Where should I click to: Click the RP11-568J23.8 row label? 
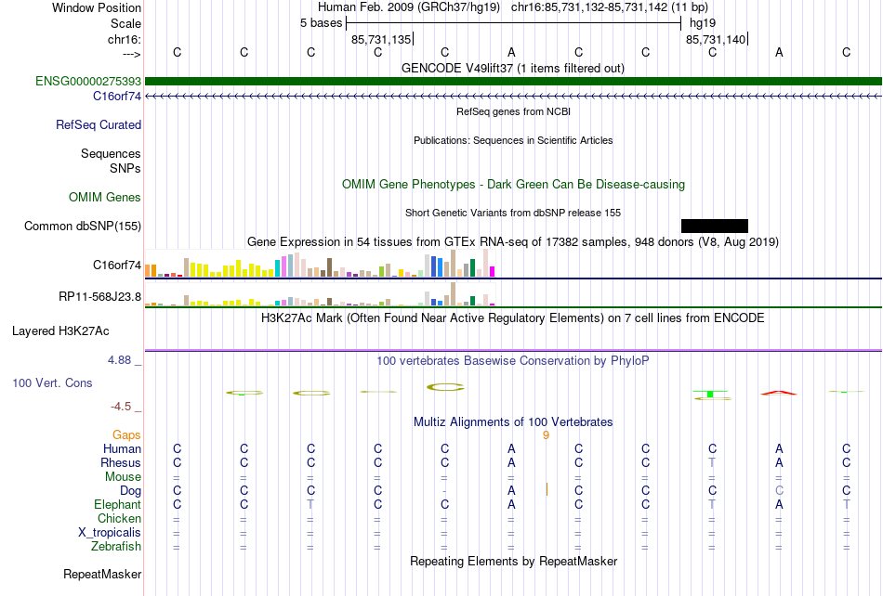99,296
